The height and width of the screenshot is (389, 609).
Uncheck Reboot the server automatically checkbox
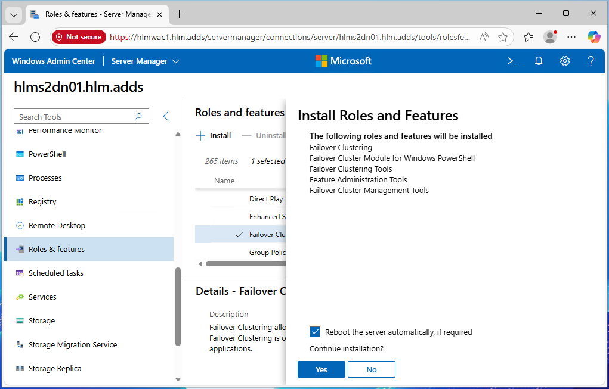pos(315,332)
